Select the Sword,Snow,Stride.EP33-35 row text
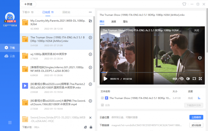Image resolution: width=208 pixels, height=131 pixels. [58, 119]
